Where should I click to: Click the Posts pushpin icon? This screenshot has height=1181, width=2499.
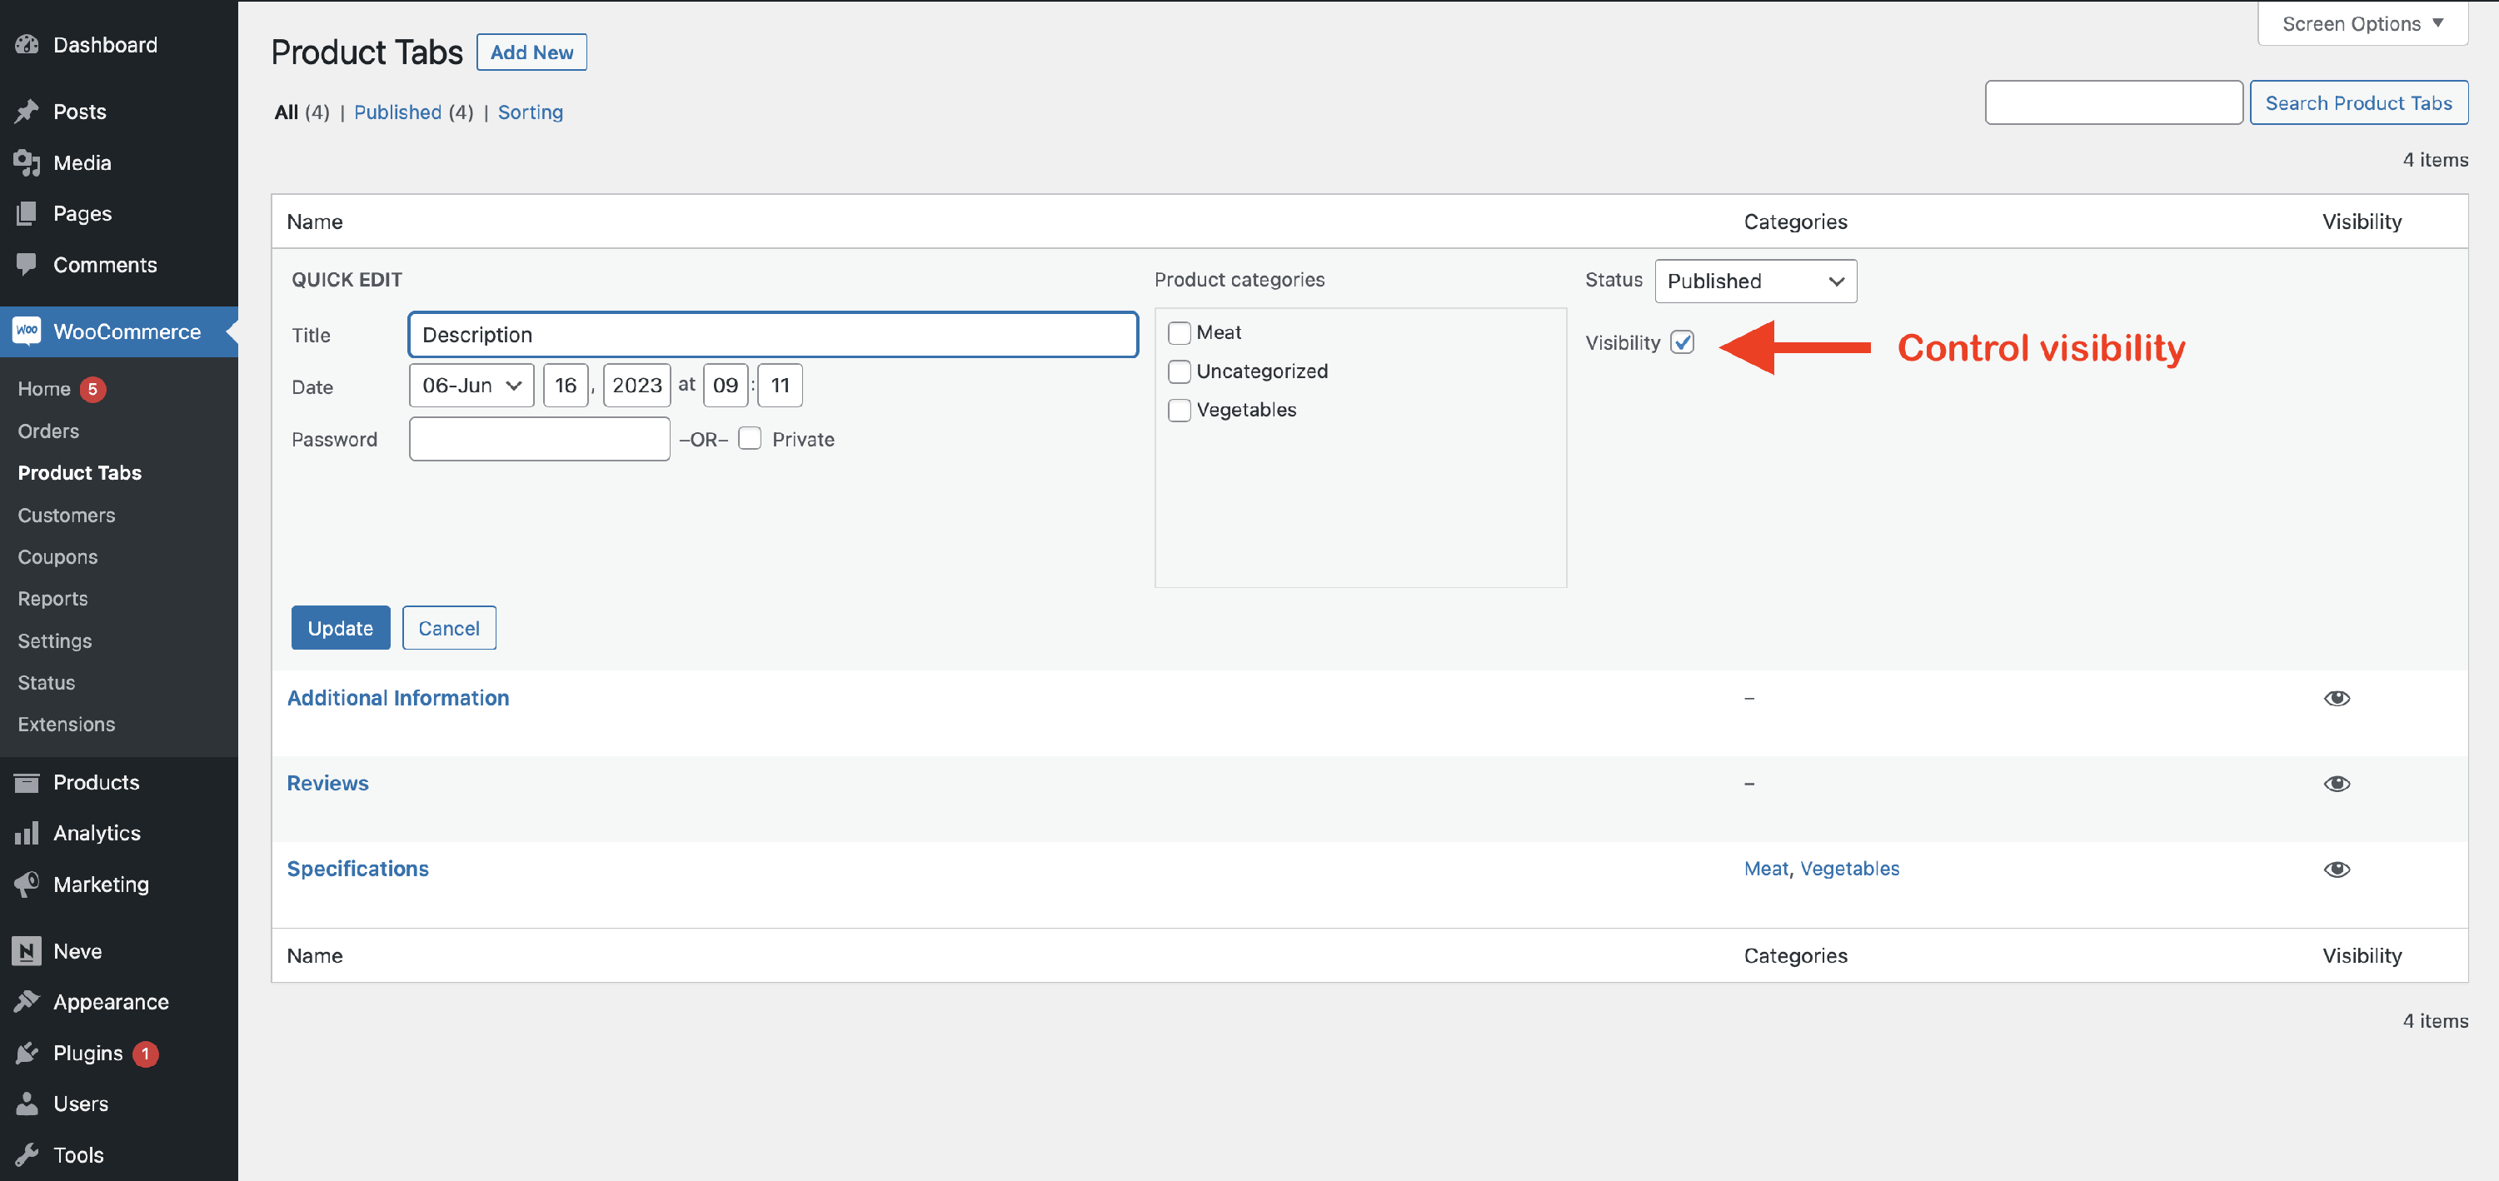[27, 112]
